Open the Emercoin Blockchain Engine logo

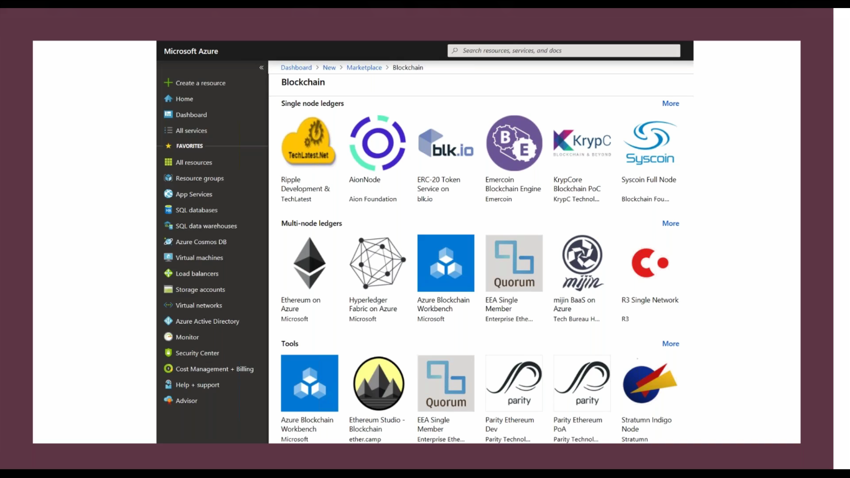point(514,143)
